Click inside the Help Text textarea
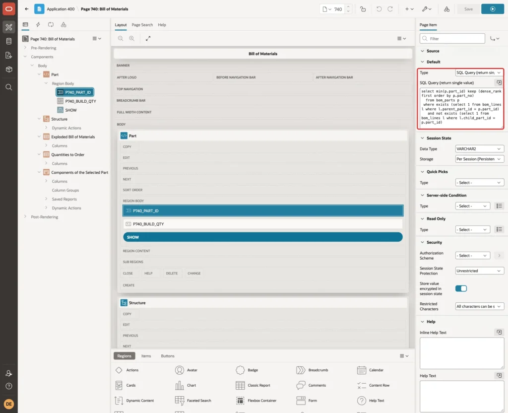508x413 pixels. tap(462, 396)
